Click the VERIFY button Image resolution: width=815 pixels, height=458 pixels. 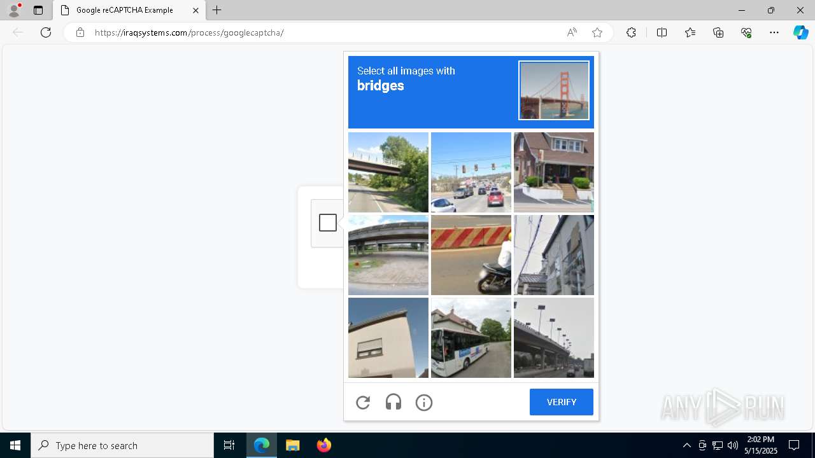click(562, 402)
